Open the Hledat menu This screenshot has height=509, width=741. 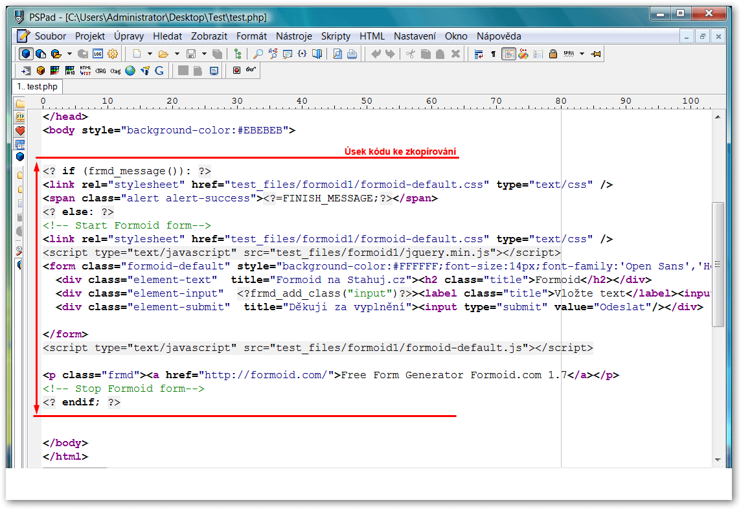167,36
